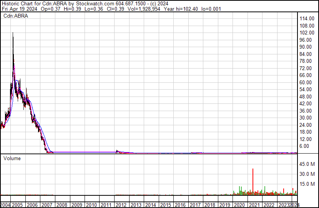319x208 pixels.
Task: Click the 114.00 price axis label
Action: [307, 19]
